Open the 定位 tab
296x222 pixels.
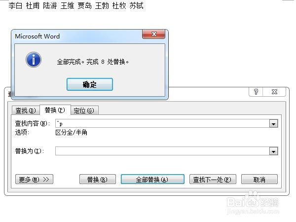point(84,110)
